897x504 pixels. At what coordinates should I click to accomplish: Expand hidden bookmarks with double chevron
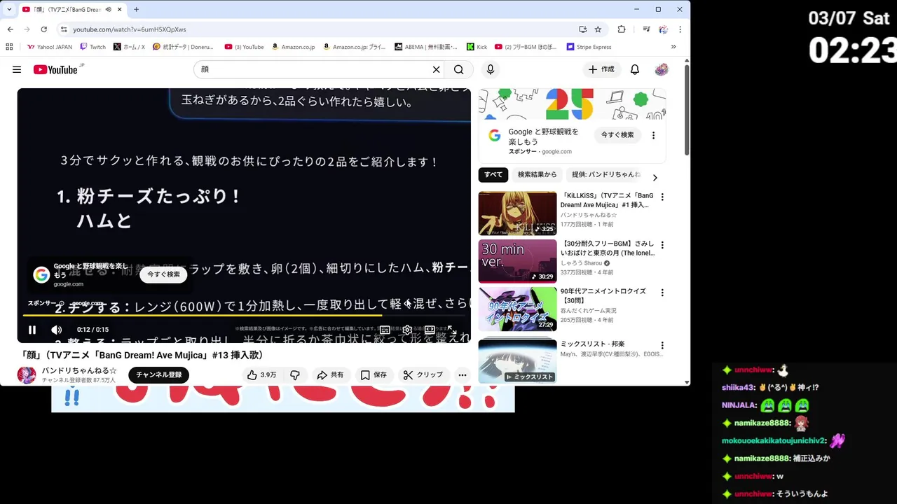click(673, 47)
